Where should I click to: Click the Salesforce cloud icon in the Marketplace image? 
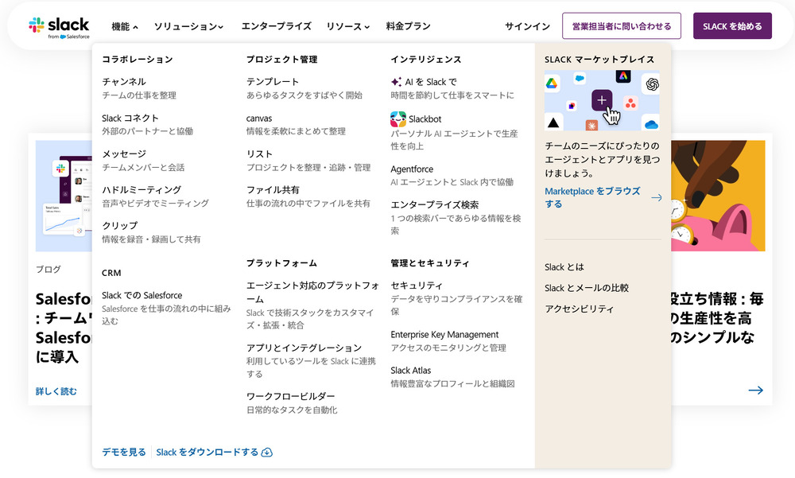click(579, 79)
